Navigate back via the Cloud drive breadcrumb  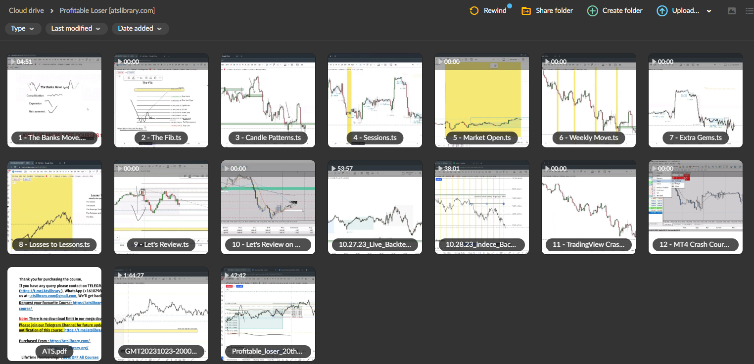pos(26,10)
